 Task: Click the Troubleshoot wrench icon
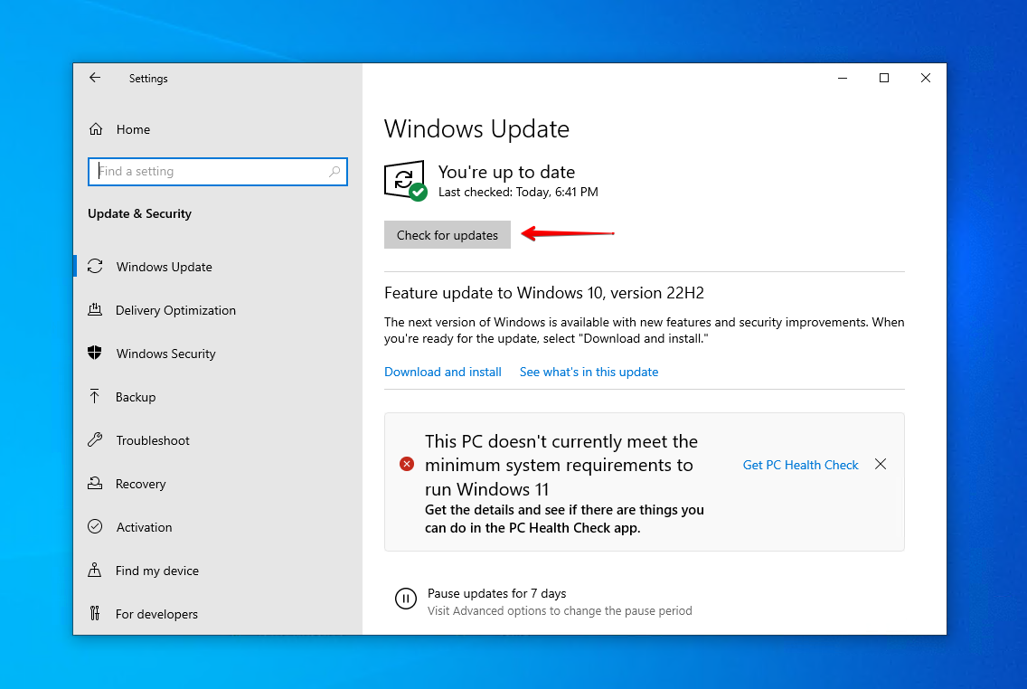point(95,439)
